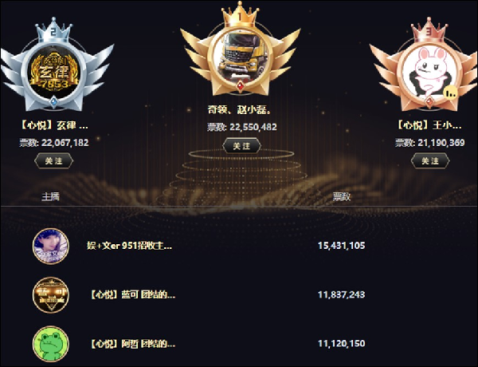Open the yellow truck avatar of first place

pyautogui.click(x=241, y=56)
